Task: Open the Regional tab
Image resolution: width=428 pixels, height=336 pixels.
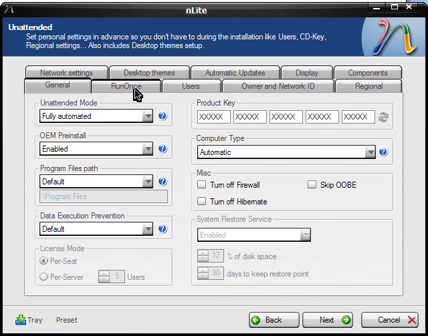Action: click(x=368, y=86)
